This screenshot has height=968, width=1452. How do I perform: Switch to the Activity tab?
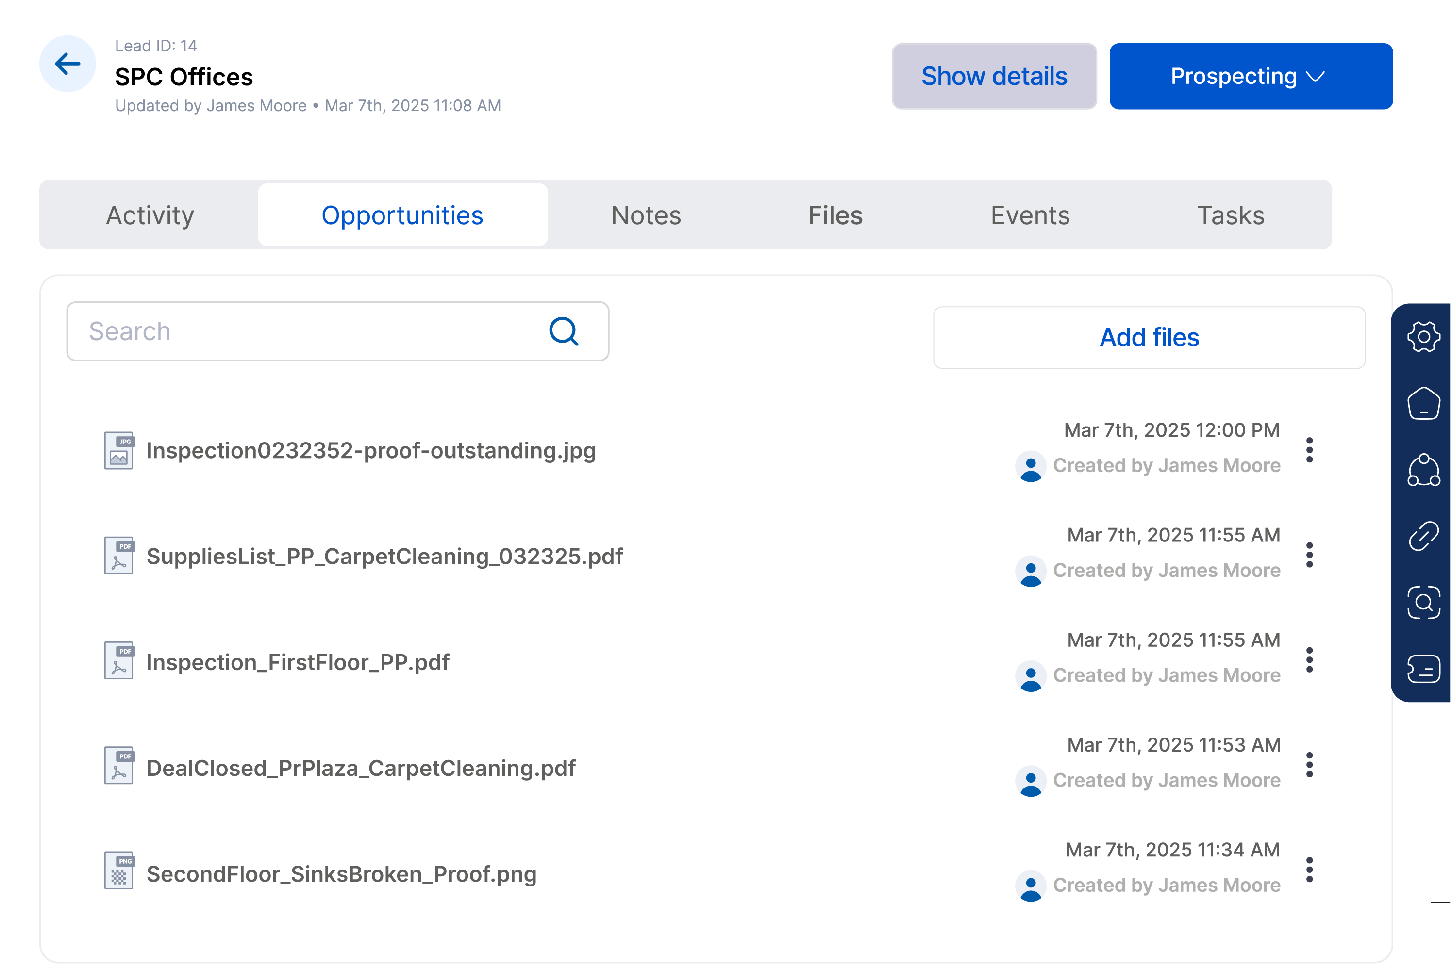pyautogui.click(x=150, y=215)
